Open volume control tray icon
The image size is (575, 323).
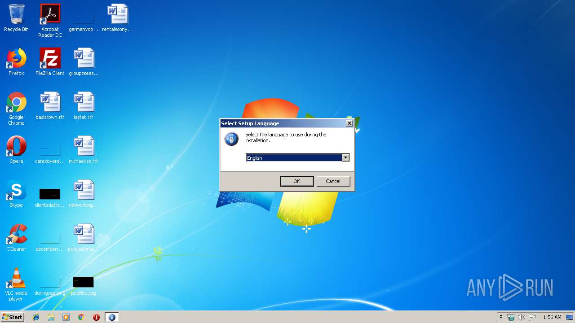[x=522, y=317]
